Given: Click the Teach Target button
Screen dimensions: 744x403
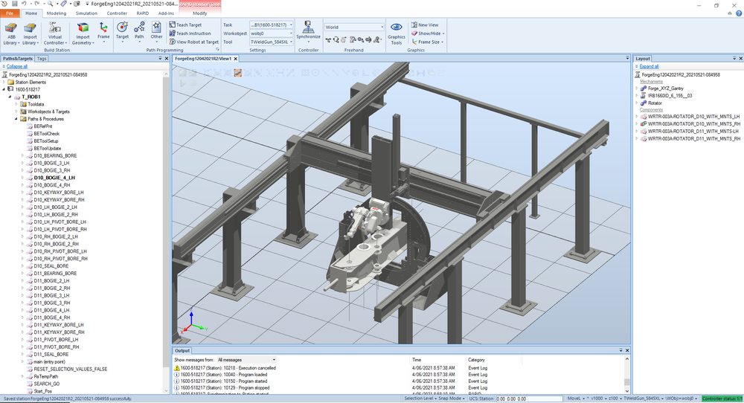Looking at the screenshot, I should coord(185,25).
